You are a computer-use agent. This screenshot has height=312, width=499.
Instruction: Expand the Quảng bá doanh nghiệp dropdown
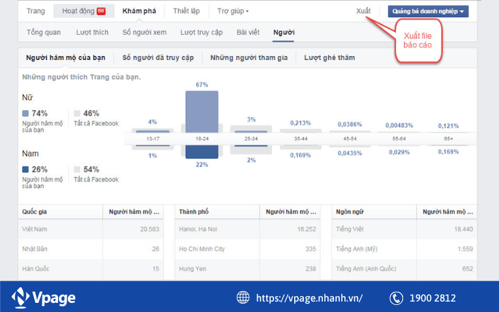coord(427,11)
